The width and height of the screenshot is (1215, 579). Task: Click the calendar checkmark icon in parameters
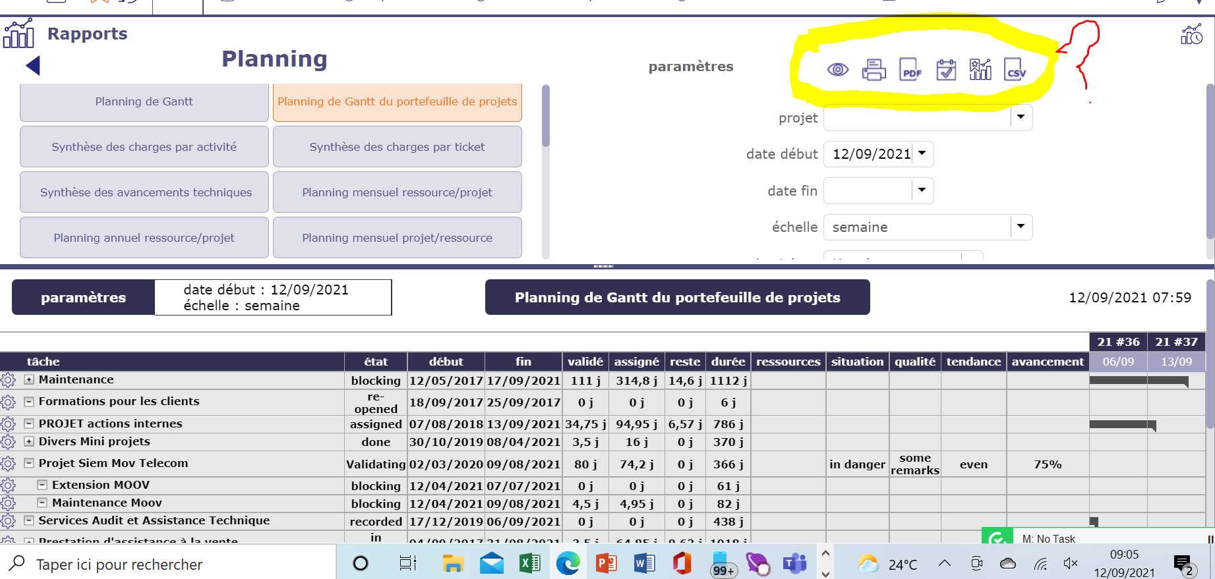pyautogui.click(x=946, y=69)
